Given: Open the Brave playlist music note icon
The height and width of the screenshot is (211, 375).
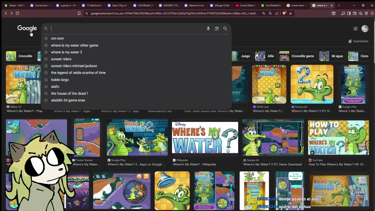Looking at the screenshot, I should pos(343,13).
